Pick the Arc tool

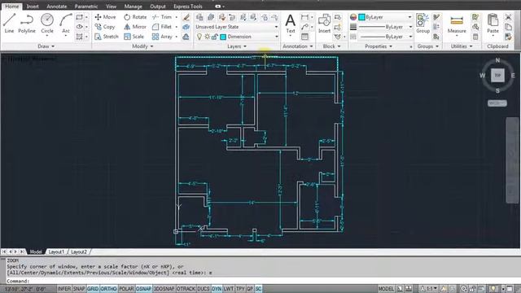(66, 23)
